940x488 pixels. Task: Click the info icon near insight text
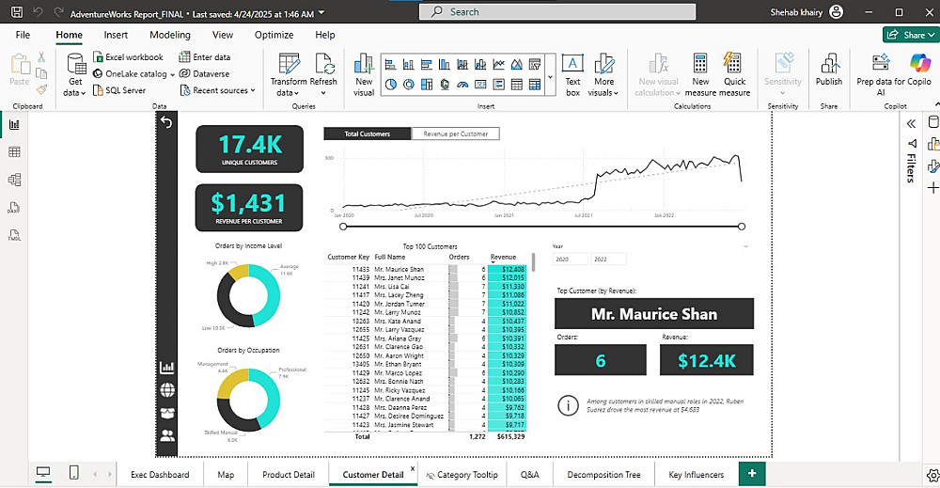coord(568,405)
